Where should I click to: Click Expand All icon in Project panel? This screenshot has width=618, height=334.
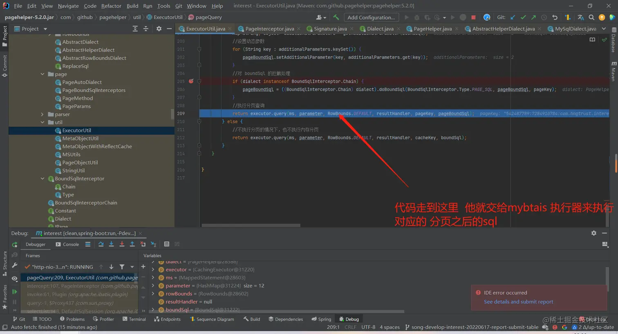point(135,29)
